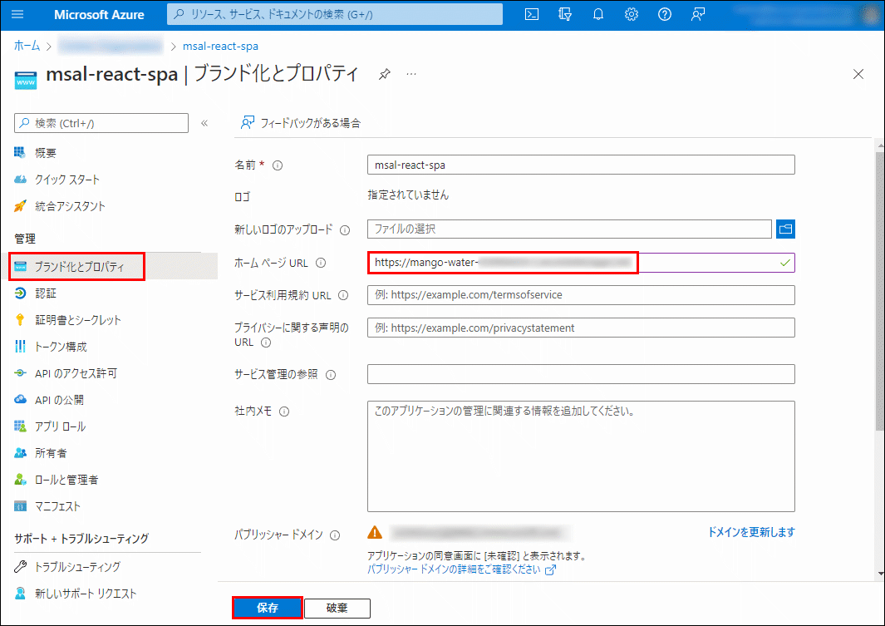Pin the msal-react-spa blade
Viewport: 885px width, 626px height.
385,74
